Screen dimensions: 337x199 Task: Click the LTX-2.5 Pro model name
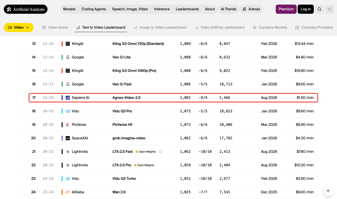122,165
